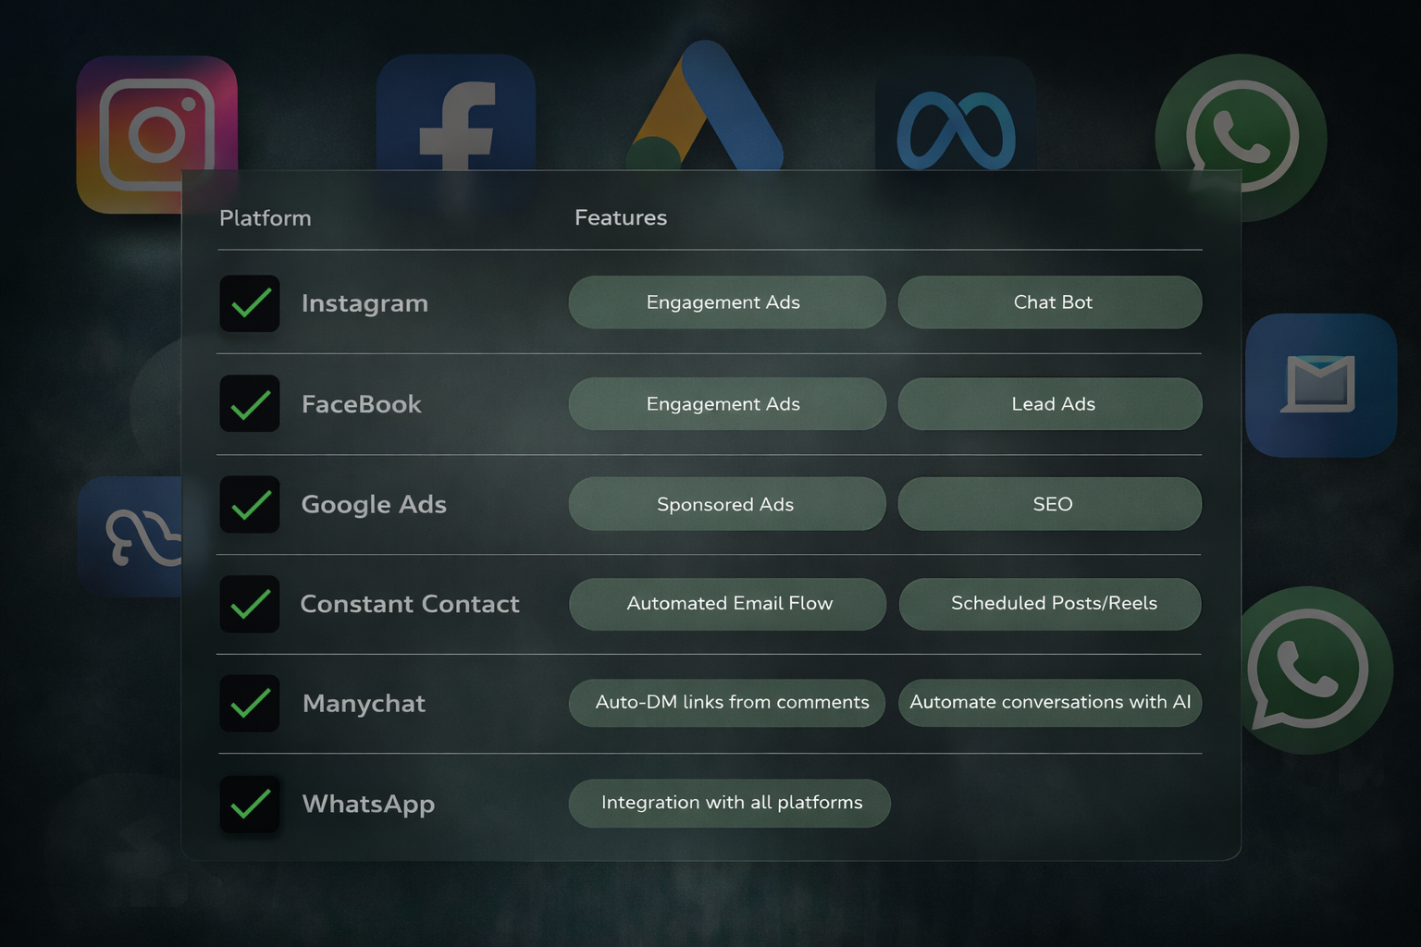This screenshot has width=1421, height=947.
Task: Toggle the Google Ads checkbox
Action: tap(250, 504)
